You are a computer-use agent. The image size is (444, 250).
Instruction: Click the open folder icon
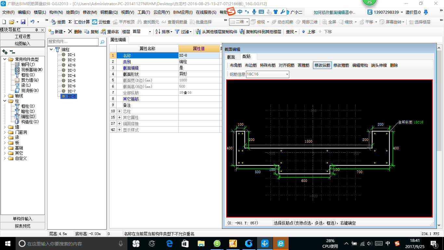coord(11,22)
